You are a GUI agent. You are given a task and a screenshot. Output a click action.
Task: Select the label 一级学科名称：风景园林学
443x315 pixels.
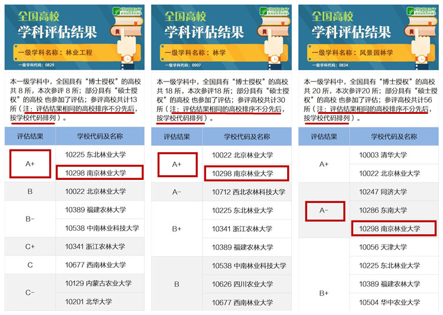(352, 52)
